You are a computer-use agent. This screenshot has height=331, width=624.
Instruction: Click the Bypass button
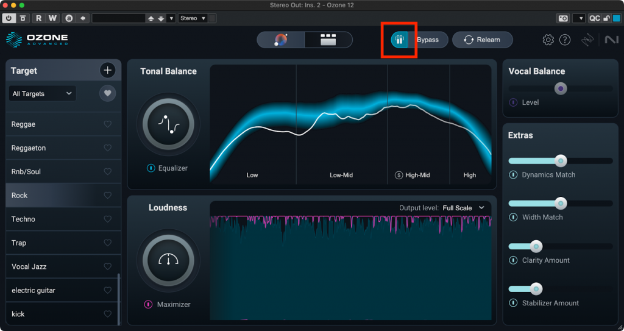tap(427, 40)
